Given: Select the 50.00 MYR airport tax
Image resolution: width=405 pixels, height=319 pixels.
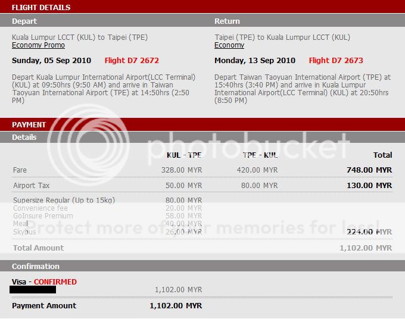Looking at the screenshot, I should click(x=183, y=186).
